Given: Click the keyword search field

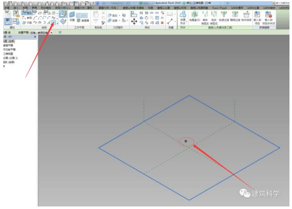Looking at the screenshot, I should tap(282, 3).
